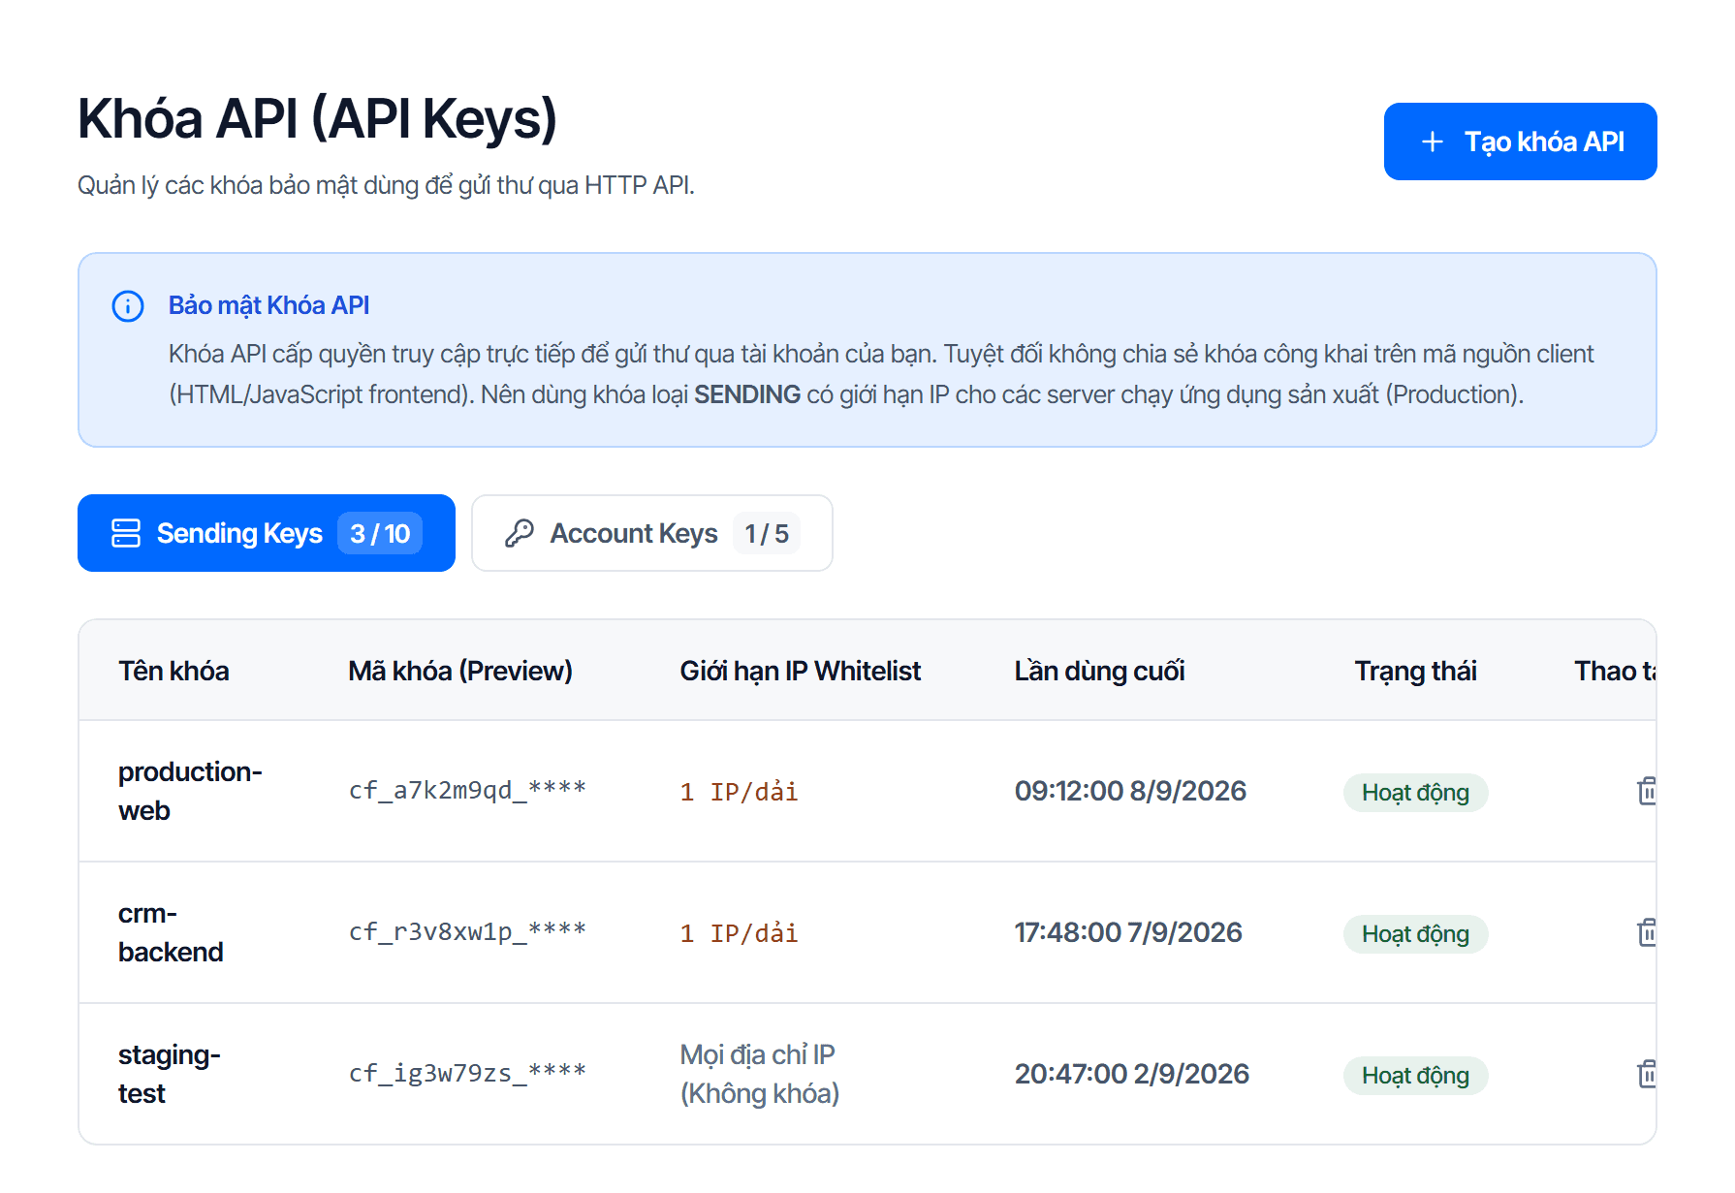The height and width of the screenshot is (1193, 1735).
Task: Click Hoạt động badge for production-web
Action: tap(1415, 793)
